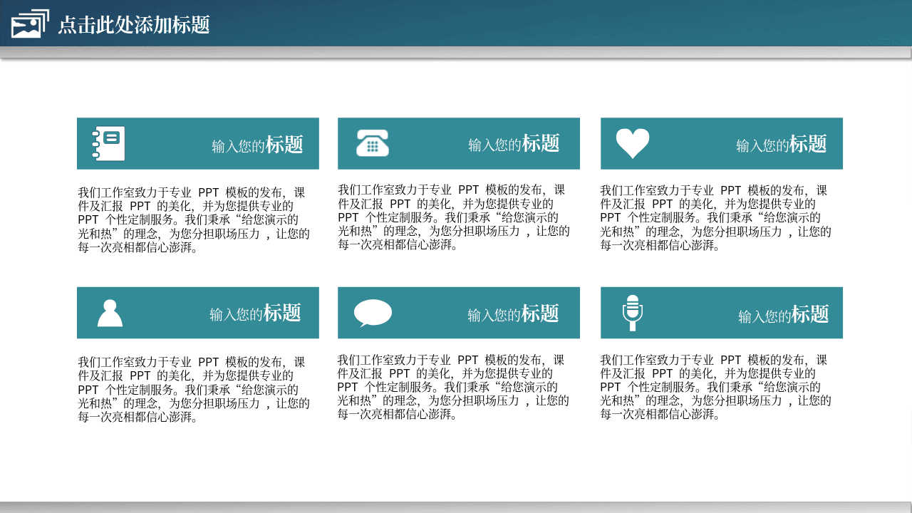Image resolution: width=912 pixels, height=513 pixels.
Task: Click 输入您的标题 beside the microphone icon
Action: pyautogui.click(x=784, y=314)
